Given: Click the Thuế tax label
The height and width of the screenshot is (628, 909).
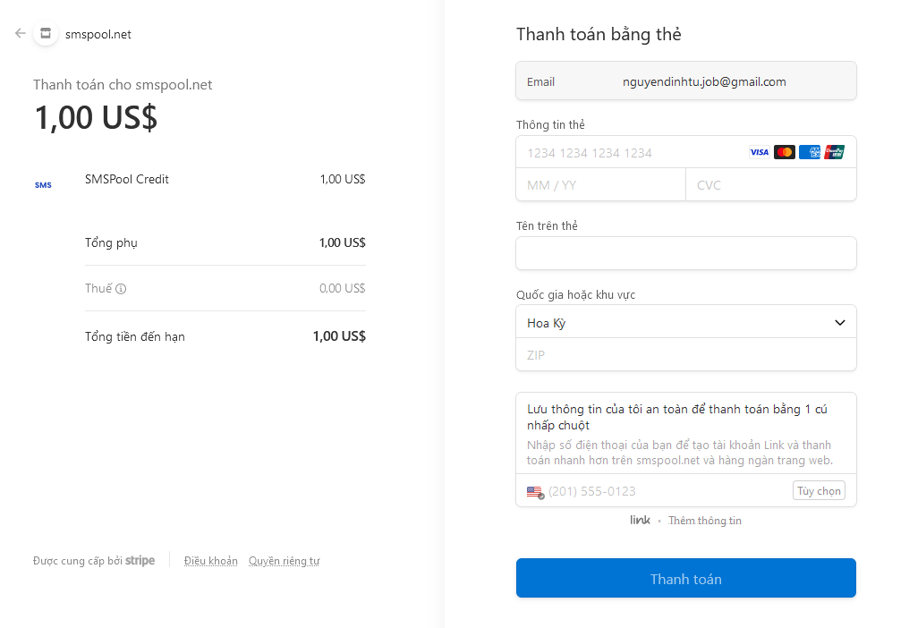Looking at the screenshot, I should coord(98,288).
